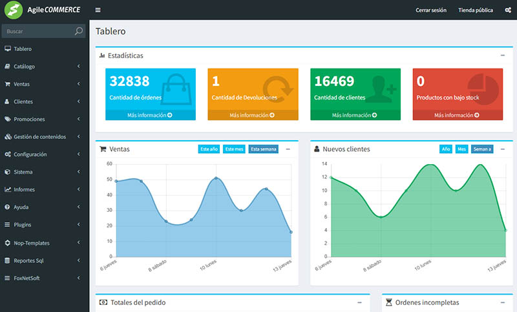Click Cerrar sesión link
The height and width of the screenshot is (312, 517).
click(x=431, y=10)
